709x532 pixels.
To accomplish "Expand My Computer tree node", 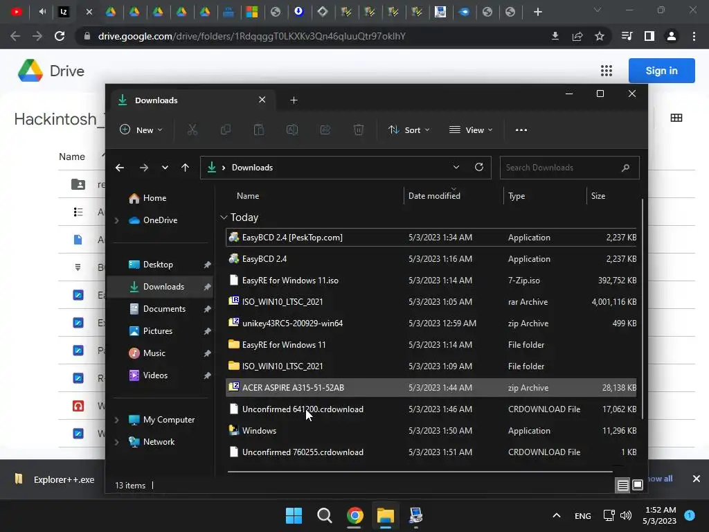I will (116, 420).
